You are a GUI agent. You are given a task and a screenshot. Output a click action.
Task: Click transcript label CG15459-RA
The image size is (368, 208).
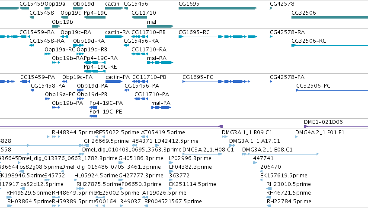click(x=37, y=32)
